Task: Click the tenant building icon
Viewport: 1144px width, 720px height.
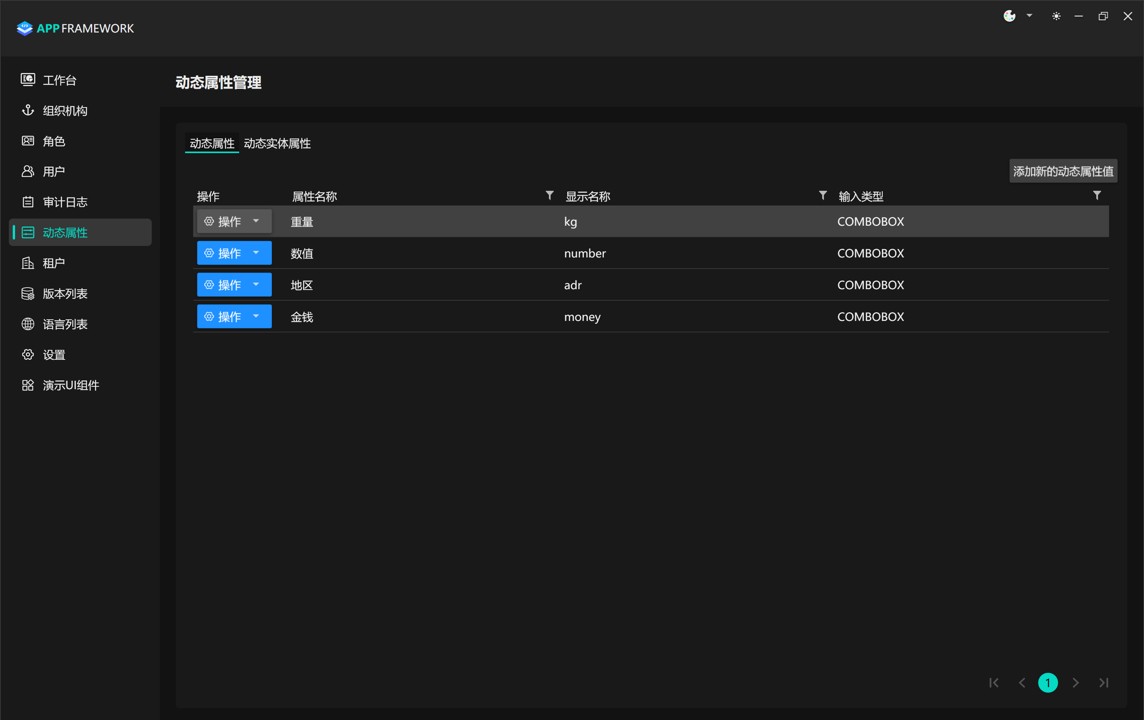Action: pos(27,263)
